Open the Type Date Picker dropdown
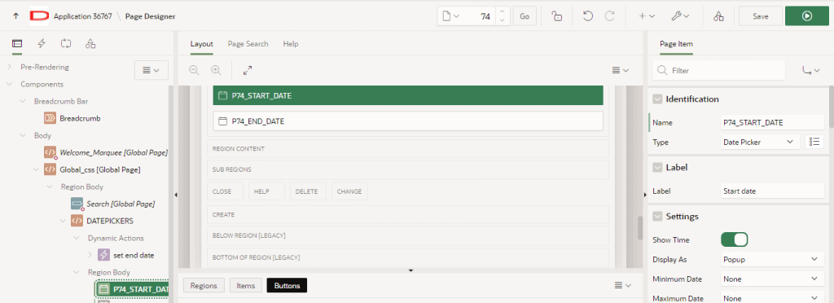 click(x=760, y=142)
